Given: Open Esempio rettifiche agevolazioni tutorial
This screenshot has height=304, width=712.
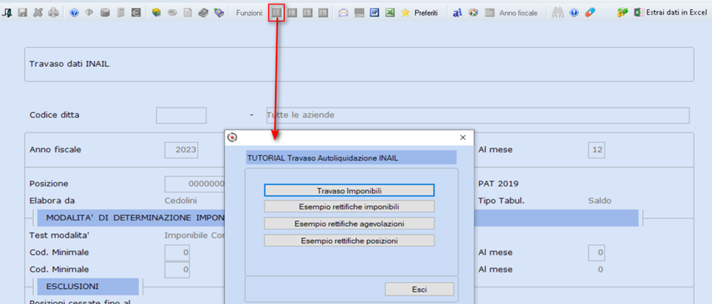Looking at the screenshot, I should [349, 223].
